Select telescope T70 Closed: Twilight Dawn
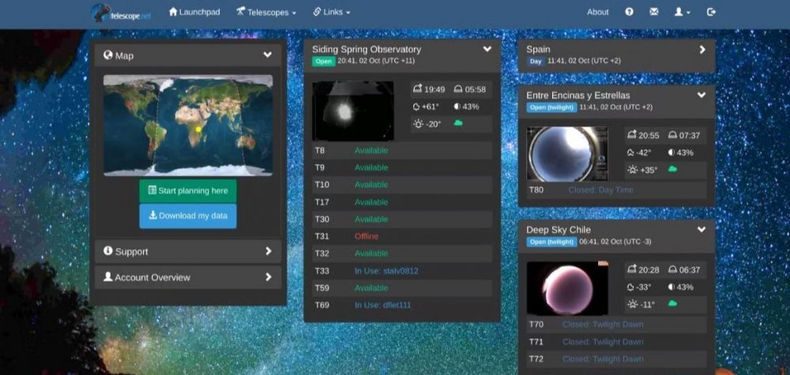Viewport: 790px width, 375px height. [x=617, y=324]
